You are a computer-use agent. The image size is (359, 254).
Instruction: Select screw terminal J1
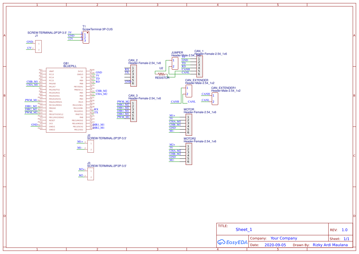click(x=38, y=47)
